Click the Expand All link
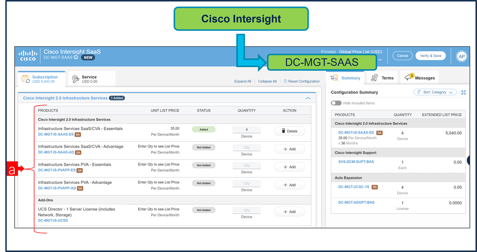 pyautogui.click(x=243, y=81)
